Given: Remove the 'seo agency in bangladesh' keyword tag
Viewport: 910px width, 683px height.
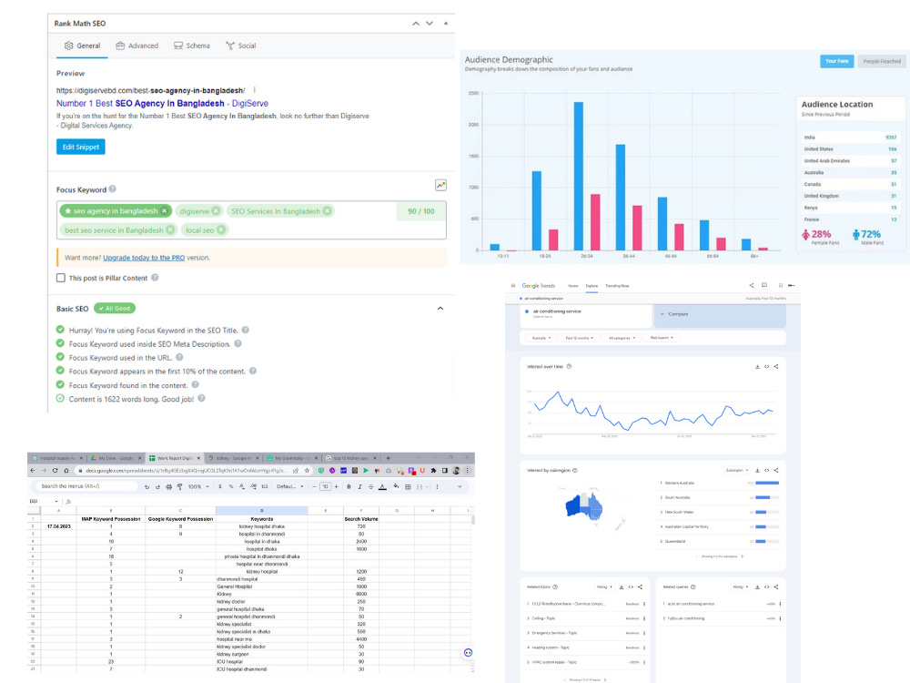Looking at the screenshot, I should point(164,211).
